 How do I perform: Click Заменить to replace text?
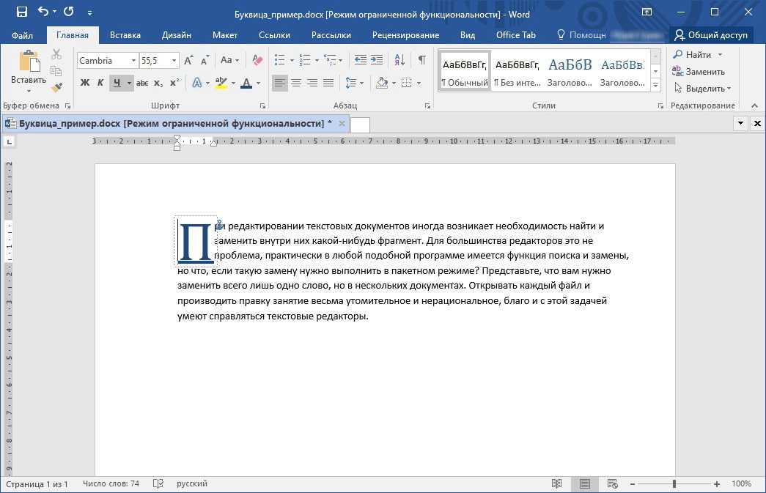699,71
